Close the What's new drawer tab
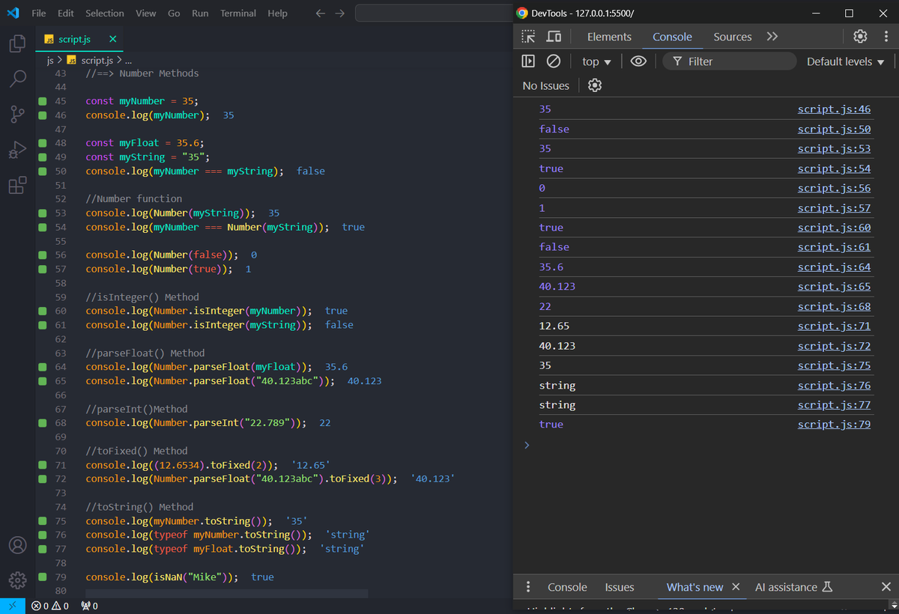Viewport: 899px width, 614px height. pos(736,587)
